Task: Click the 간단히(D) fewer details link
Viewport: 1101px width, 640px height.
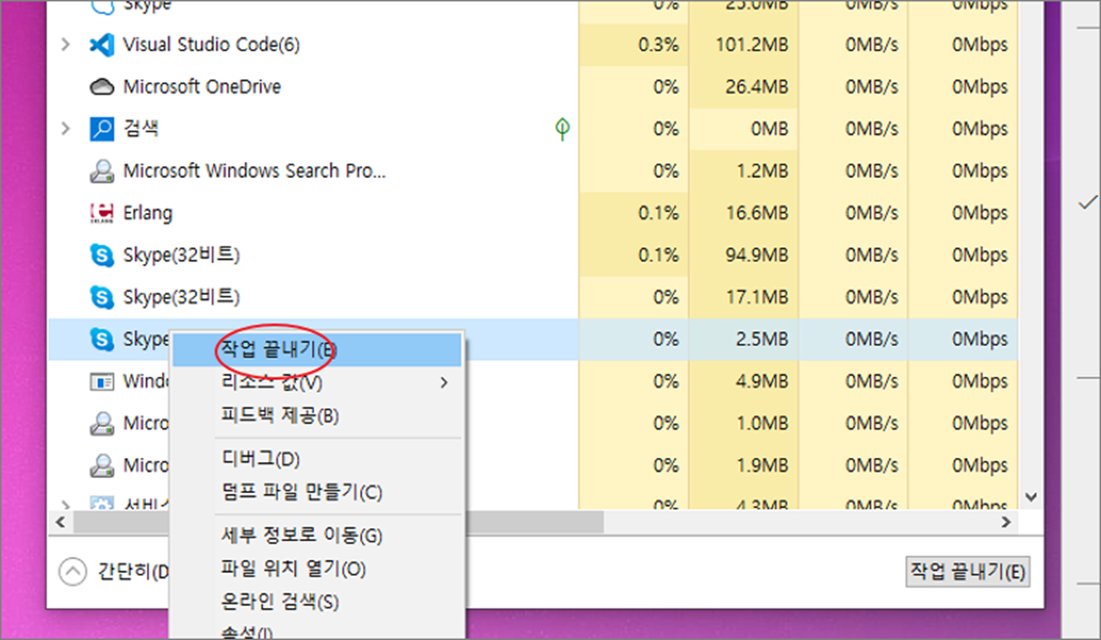Action: [x=132, y=572]
